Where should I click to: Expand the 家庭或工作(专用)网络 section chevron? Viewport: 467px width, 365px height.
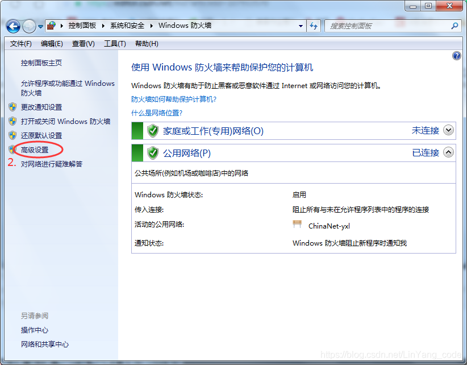(x=448, y=130)
